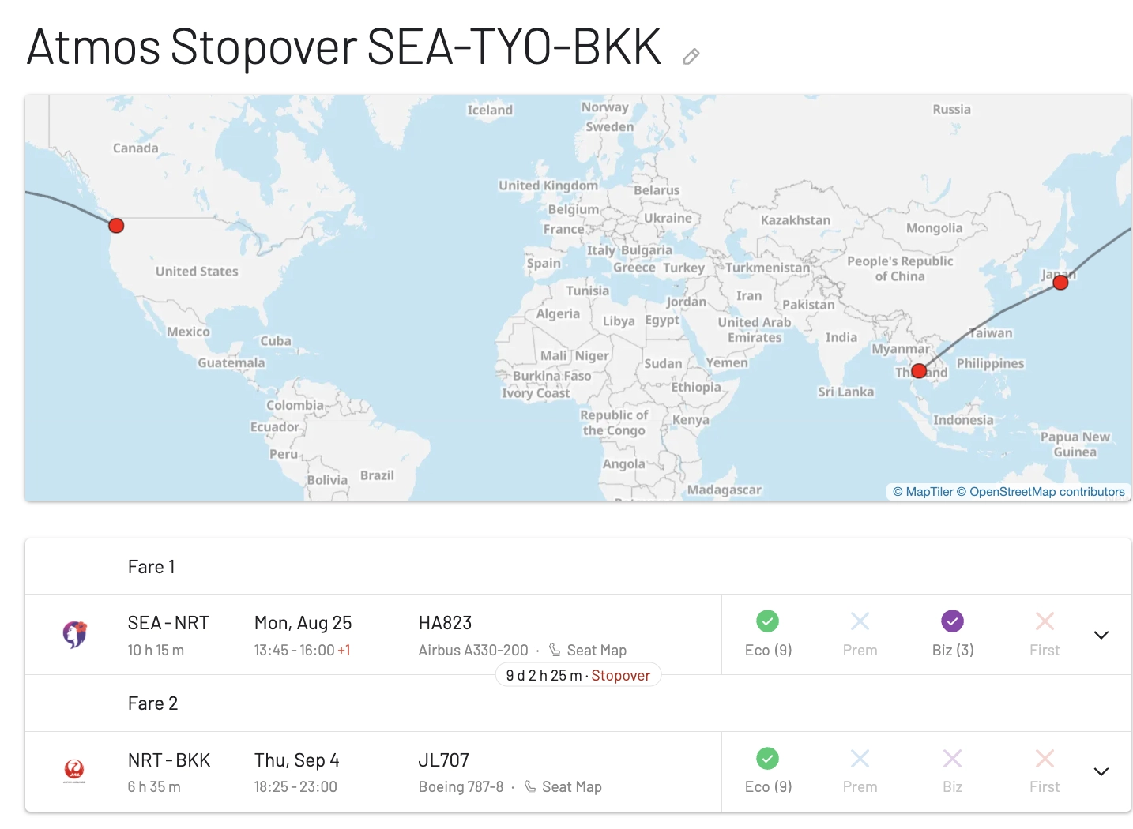1133x829 pixels.
Task: Click the NRT-BKK route text
Action: click(169, 760)
